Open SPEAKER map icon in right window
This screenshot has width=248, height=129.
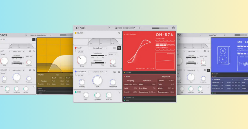pos(205,70)
